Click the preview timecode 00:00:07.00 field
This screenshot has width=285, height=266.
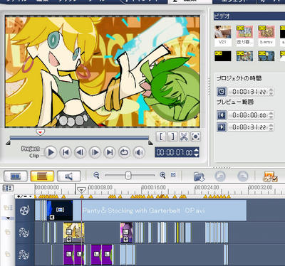pyautogui.click(x=175, y=152)
